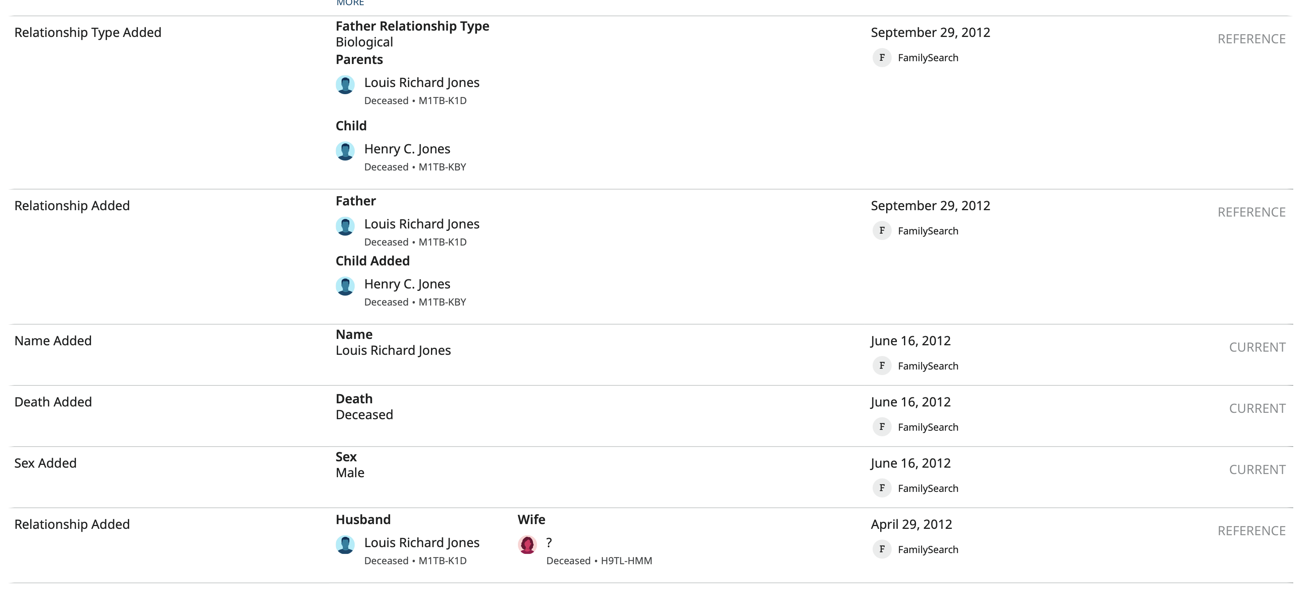Click CURRENT label for Name Added row

pyautogui.click(x=1257, y=347)
